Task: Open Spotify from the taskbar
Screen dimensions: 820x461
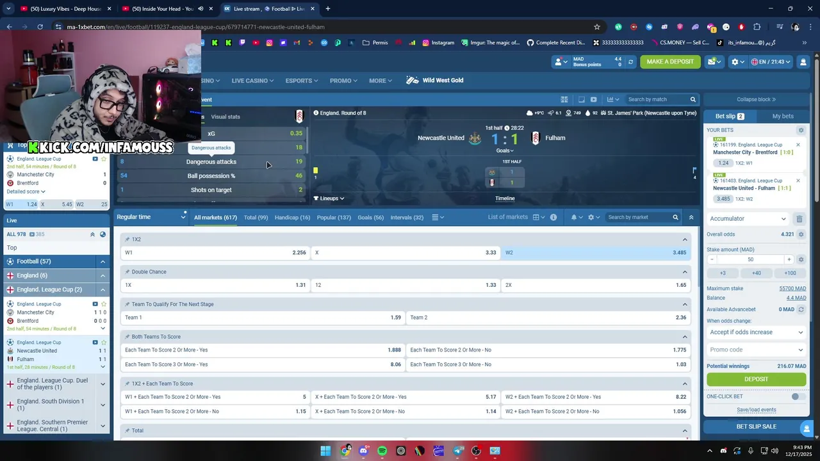Action: pos(382,451)
